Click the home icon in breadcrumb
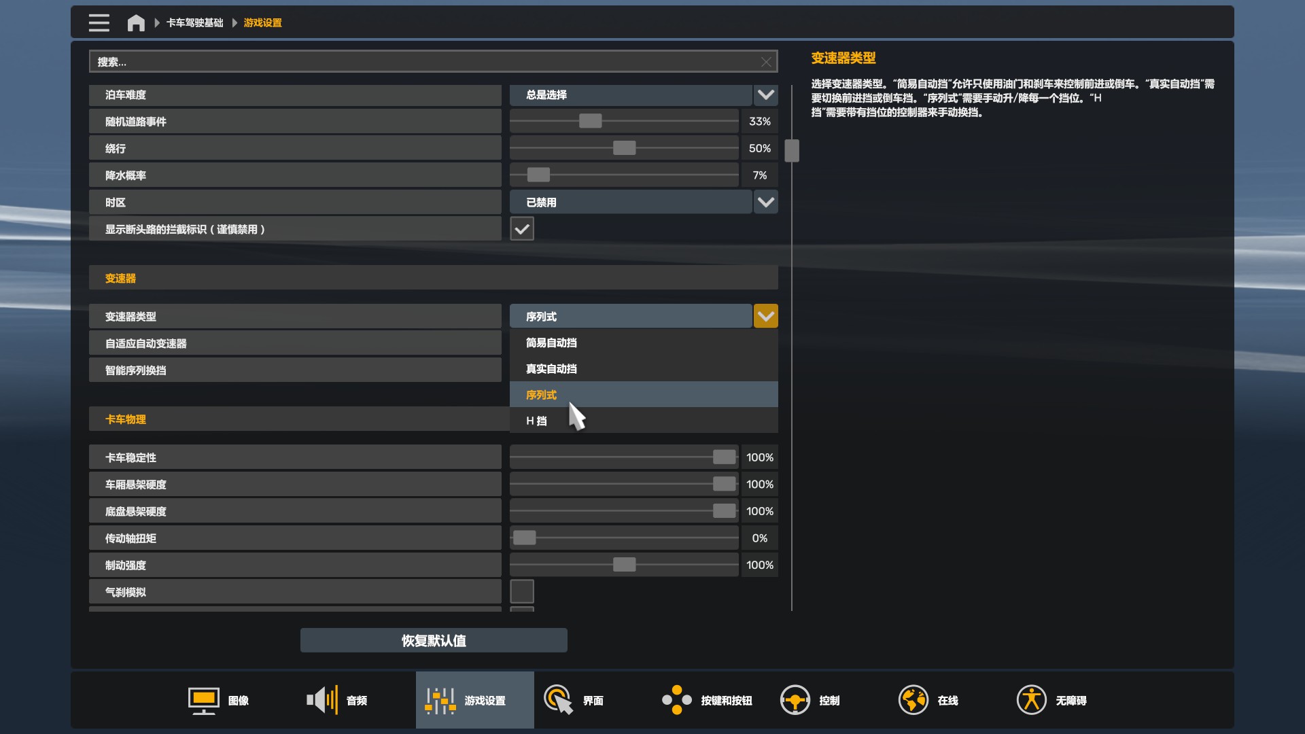 point(136,22)
